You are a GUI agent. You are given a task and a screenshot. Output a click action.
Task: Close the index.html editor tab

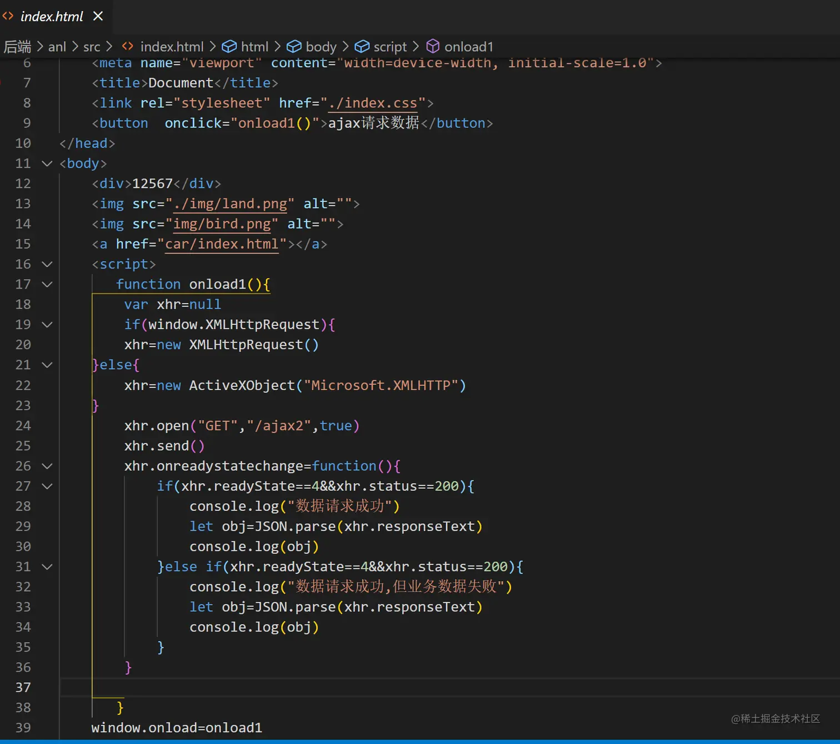click(98, 16)
